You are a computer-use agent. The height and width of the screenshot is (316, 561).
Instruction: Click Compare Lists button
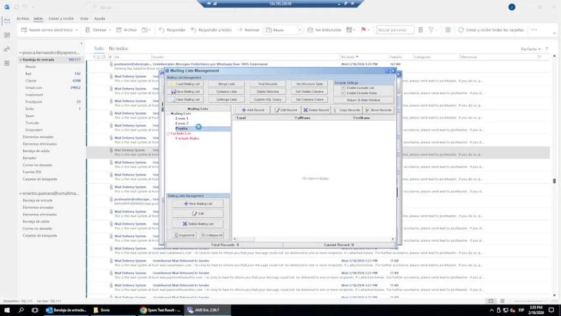(227, 92)
